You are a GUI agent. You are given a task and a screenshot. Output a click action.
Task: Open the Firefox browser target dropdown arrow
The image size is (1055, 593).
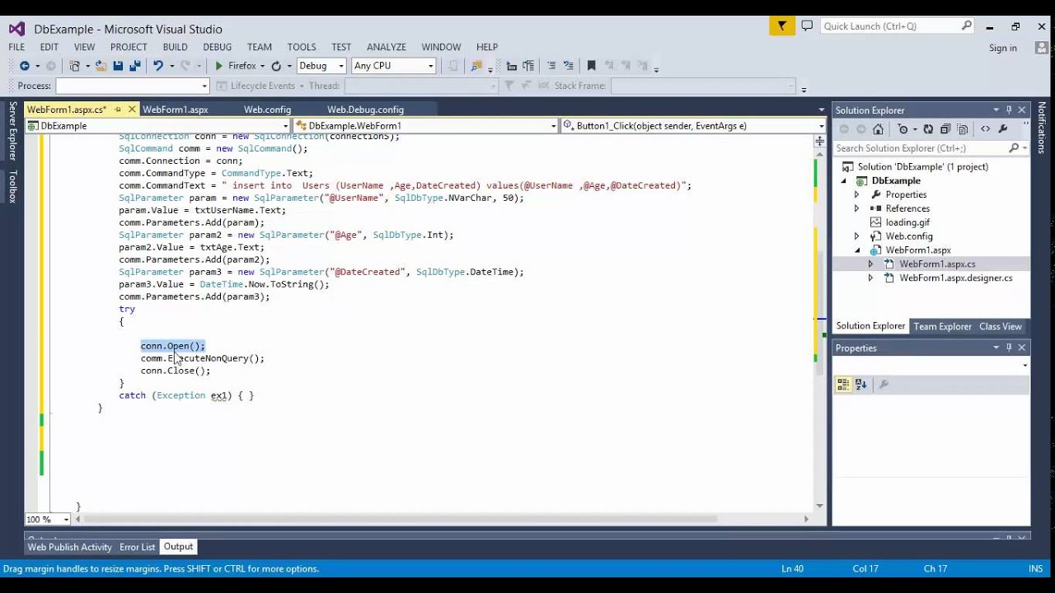pos(262,66)
